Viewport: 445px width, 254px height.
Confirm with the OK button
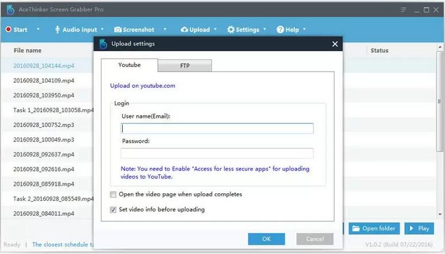267,239
